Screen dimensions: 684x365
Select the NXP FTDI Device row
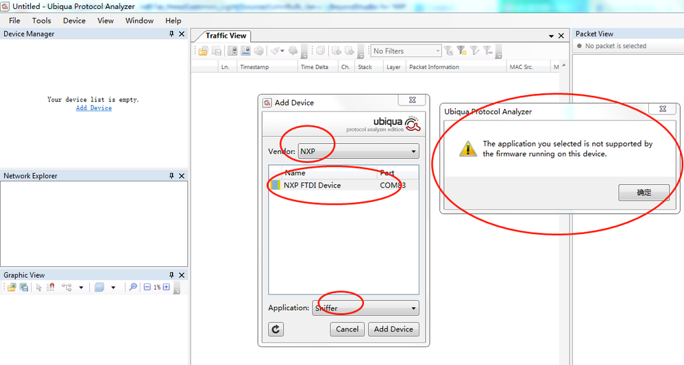[343, 185]
